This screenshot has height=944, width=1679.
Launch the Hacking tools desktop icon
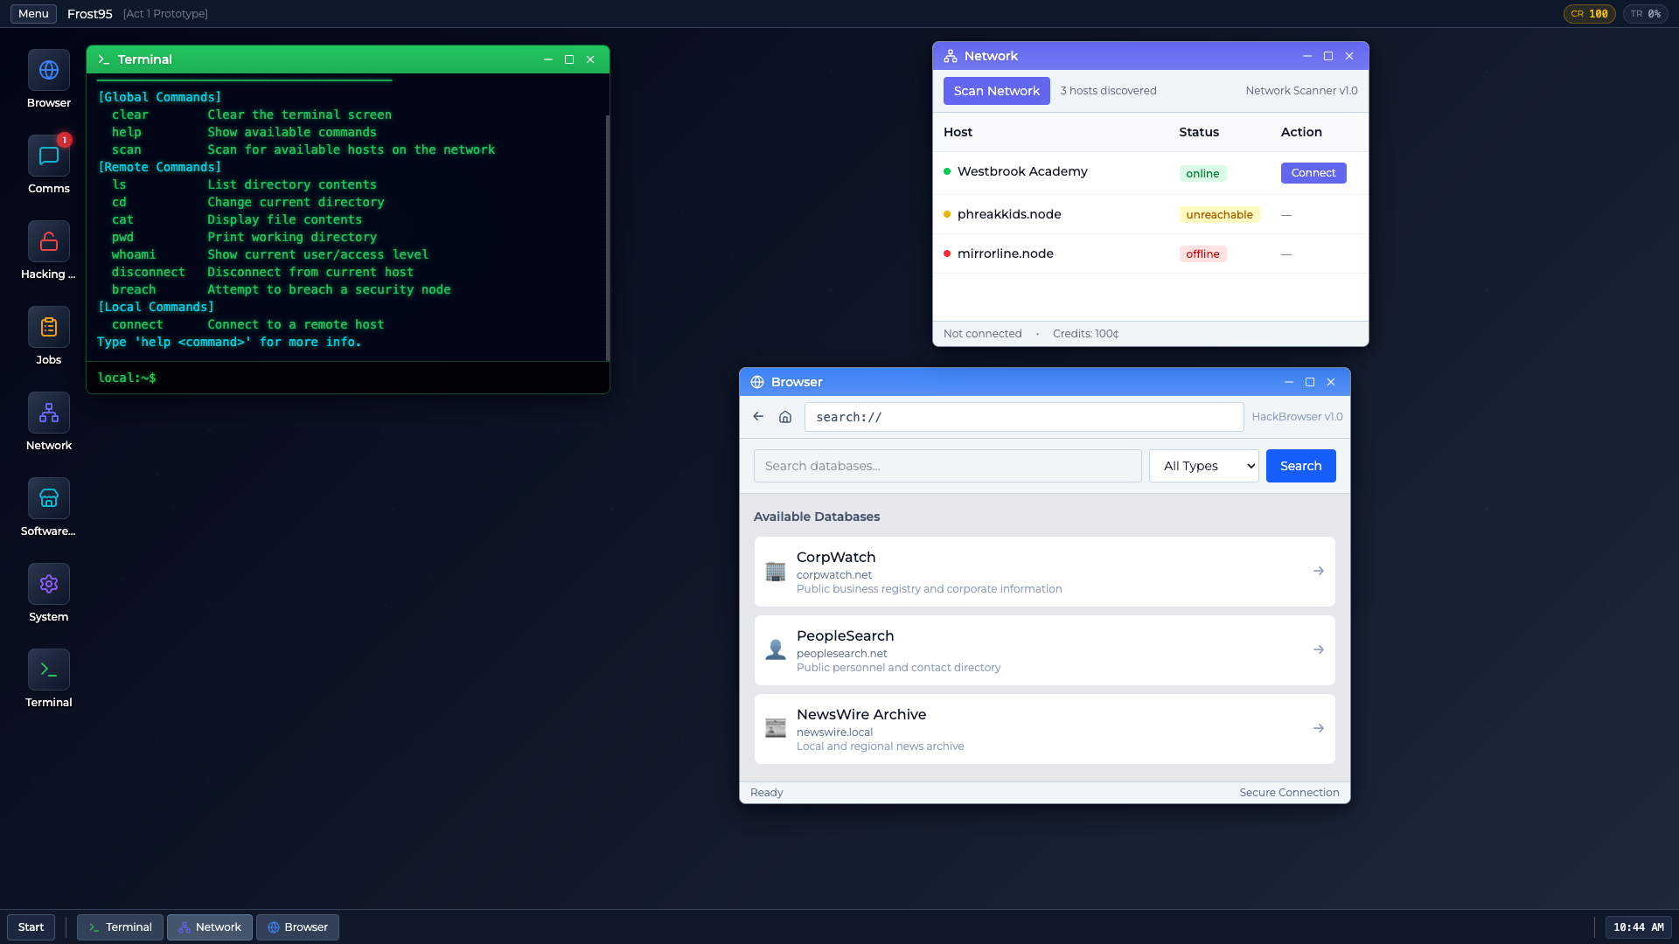[49, 242]
